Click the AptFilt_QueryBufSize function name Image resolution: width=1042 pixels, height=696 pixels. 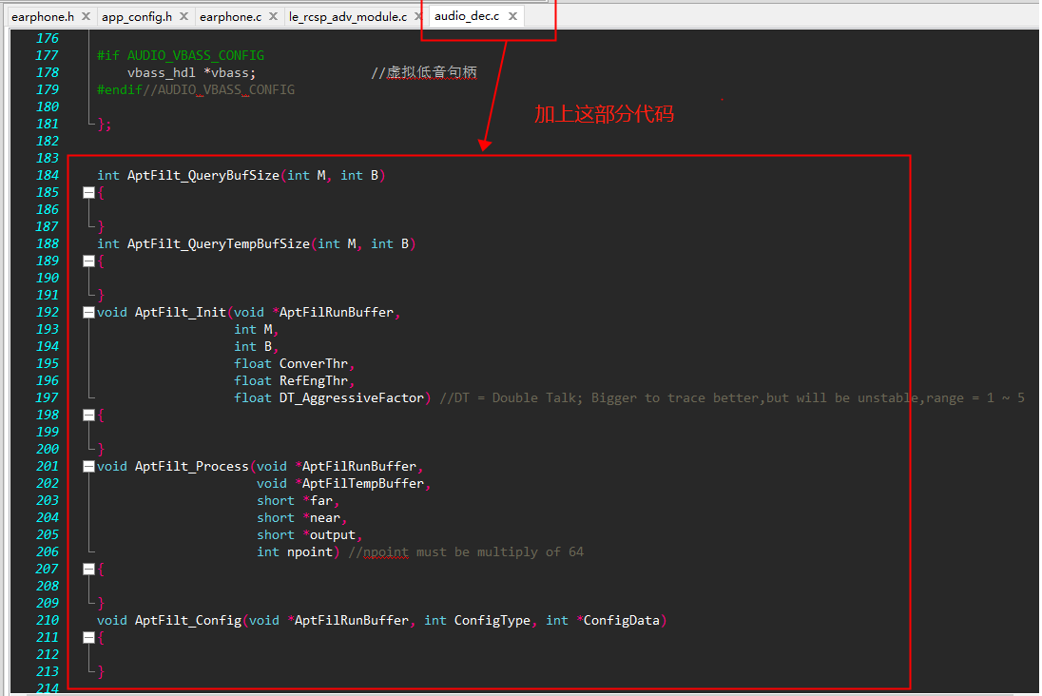[203, 176]
